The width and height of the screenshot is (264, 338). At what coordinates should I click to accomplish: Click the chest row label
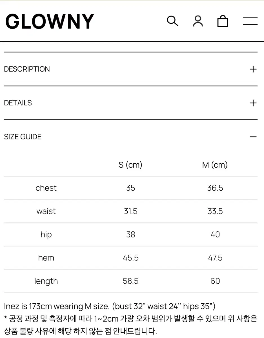(46, 188)
